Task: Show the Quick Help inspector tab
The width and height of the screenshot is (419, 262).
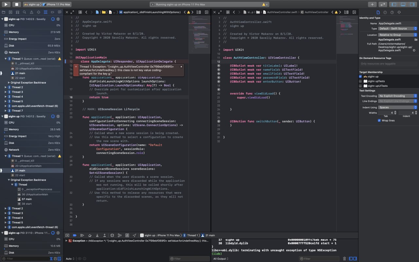Action: click(392, 12)
